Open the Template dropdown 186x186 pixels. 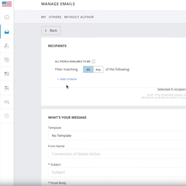tap(117, 135)
